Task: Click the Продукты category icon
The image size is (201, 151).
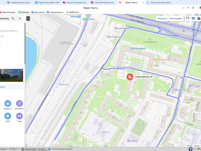Action: 8,103
